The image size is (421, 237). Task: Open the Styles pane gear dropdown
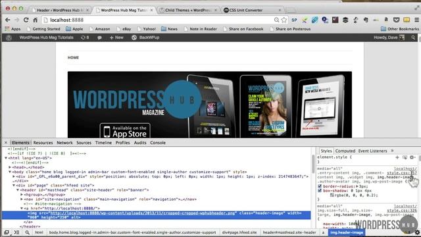[412, 157]
